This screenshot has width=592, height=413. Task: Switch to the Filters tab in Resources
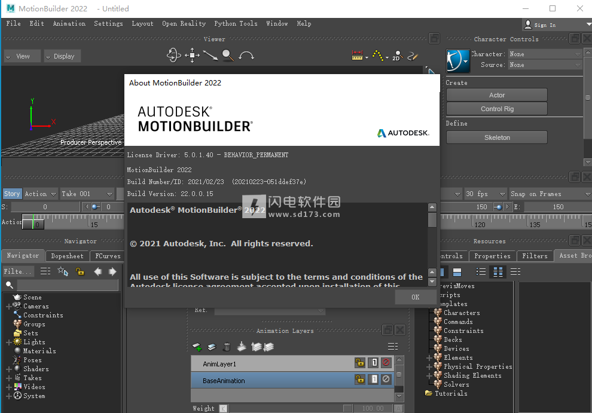click(535, 256)
